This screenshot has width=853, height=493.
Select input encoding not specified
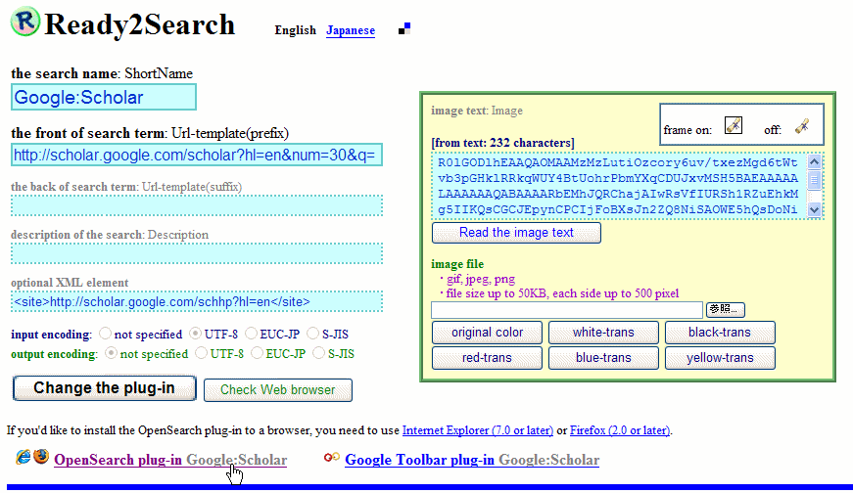105,334
